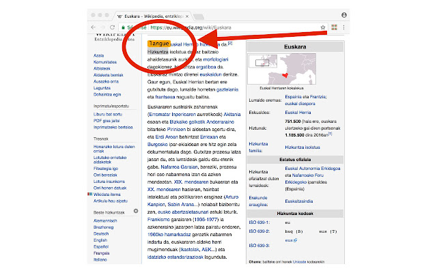Open the Frankismo link
Screen dimensions: 437x273
(x=158, y=220)
